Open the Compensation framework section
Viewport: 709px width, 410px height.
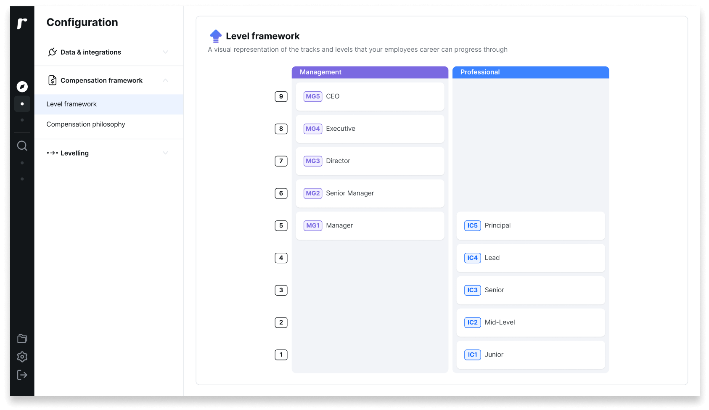(x=109, y=80)
